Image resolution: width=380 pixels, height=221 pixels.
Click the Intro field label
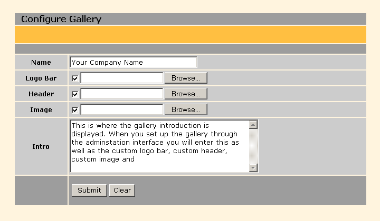[x=41, y=147]
